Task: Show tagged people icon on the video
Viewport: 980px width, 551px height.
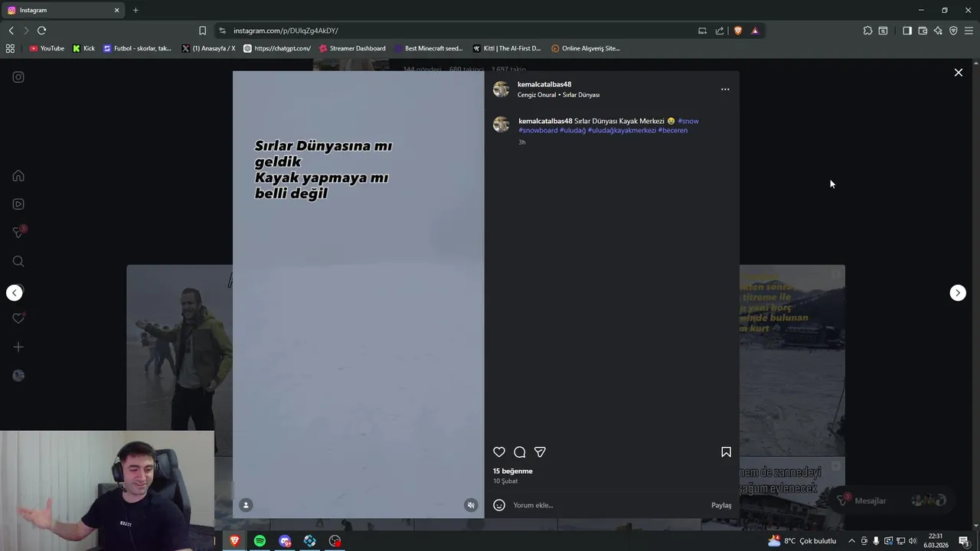Action: (246, 505)
